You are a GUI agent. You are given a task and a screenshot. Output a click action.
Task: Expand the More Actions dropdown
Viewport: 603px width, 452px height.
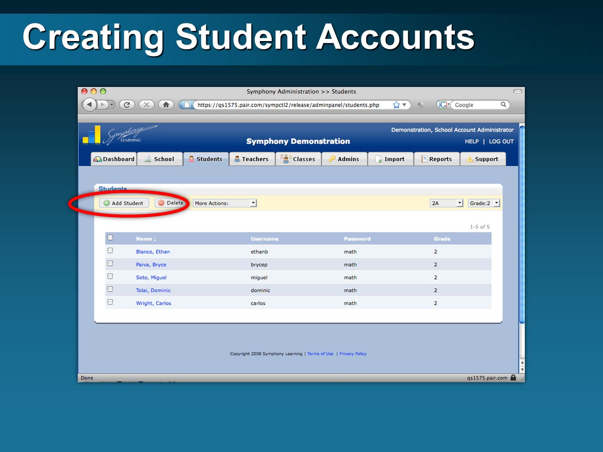coord(225,203)
